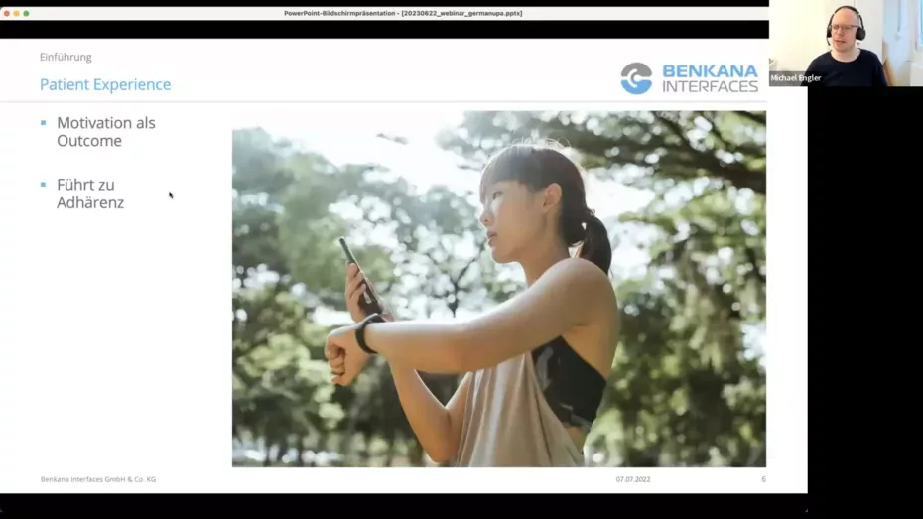Click the Benkana Interfaces GmbH footer text
The height and width of the screenshot is (519, 923).
[x=98, y=479]
